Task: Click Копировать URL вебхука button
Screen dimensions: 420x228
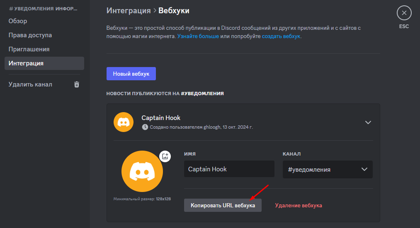Action: (223, 205)
